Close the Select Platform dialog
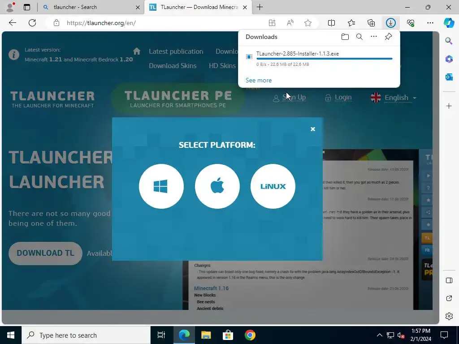Image resolution: width=459 pixels, height=344 pixels. [312, 129]
